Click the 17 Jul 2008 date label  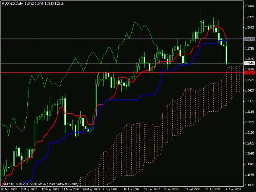pos(193,190)
